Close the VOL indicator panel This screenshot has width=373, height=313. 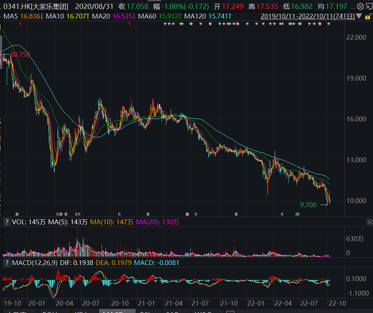coord(369,222)
